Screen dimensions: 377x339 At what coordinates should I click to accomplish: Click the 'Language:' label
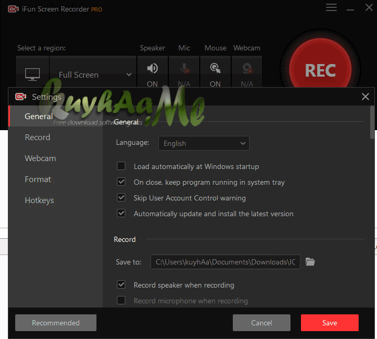click(x=133, y=142)
